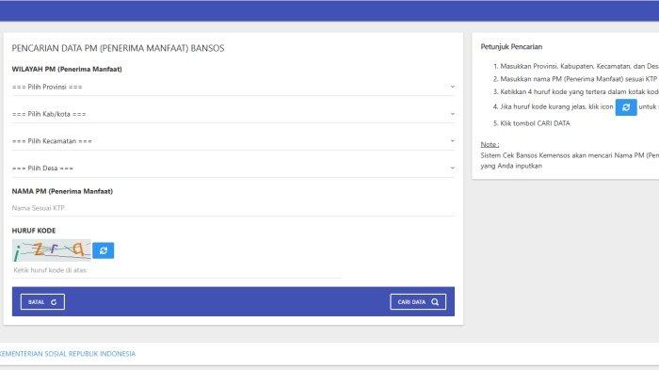The image size is (659, 370).
Task: Expand the Pilih Kecamatan dropdown
Action: (233, 141)
